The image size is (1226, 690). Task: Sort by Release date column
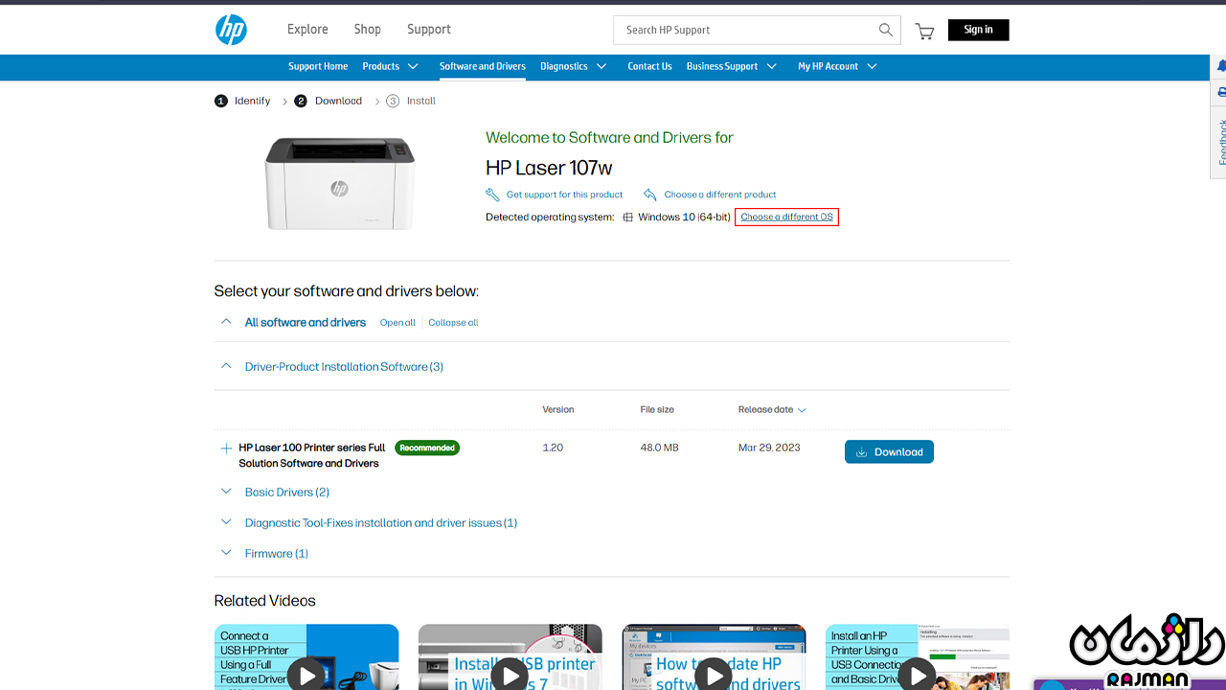point(772,409)
